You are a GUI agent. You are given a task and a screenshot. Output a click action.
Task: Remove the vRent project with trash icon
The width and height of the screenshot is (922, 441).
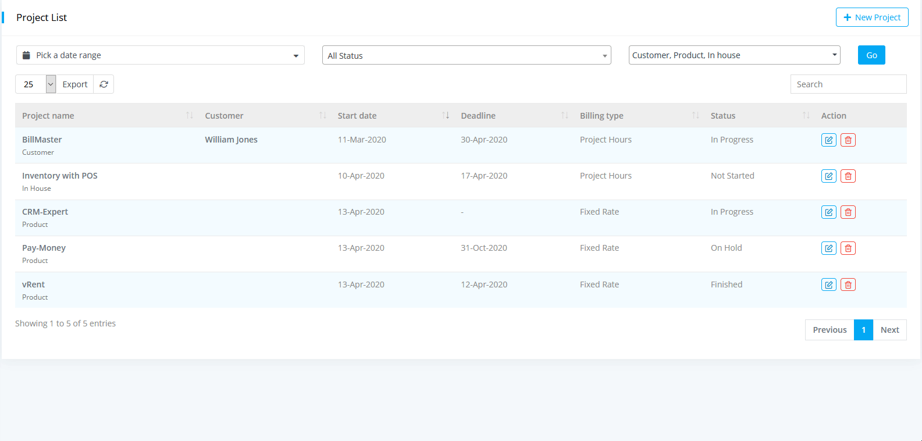coord(848,285)
